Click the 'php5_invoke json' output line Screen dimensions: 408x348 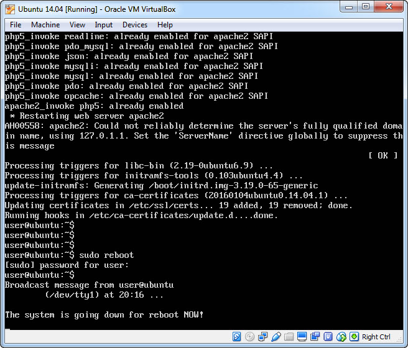pyautogui.click(x=129, y=56)
